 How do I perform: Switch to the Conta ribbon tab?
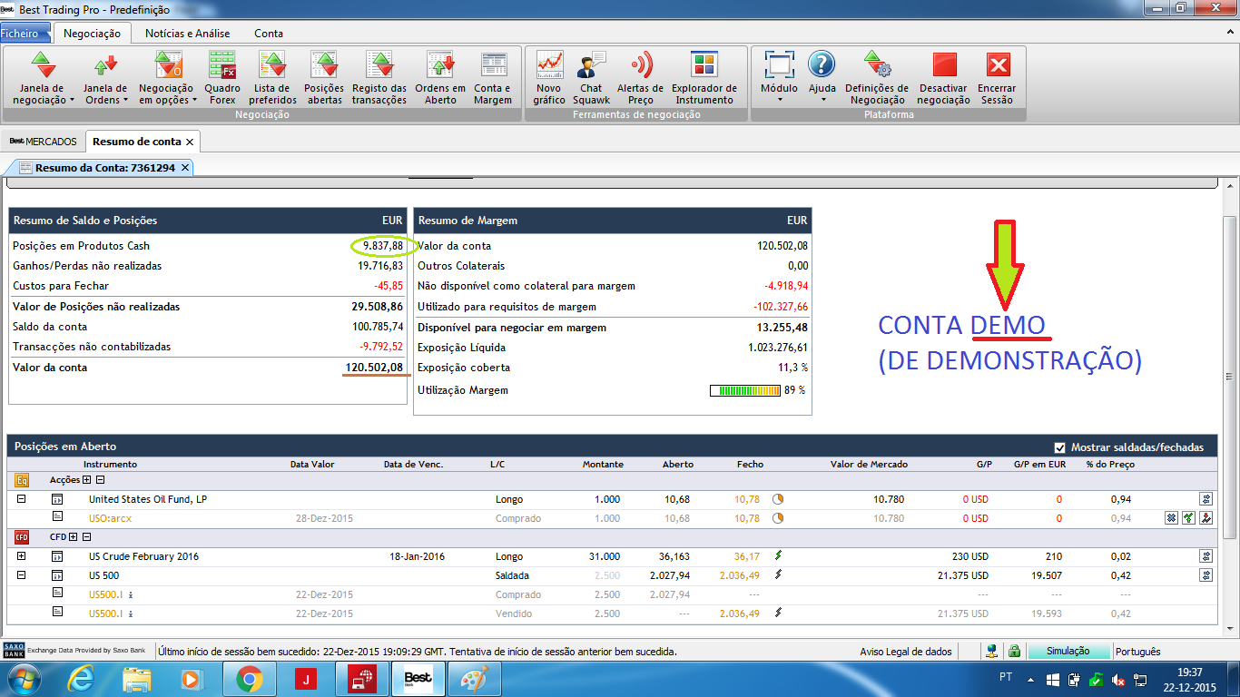coord(269,34)
